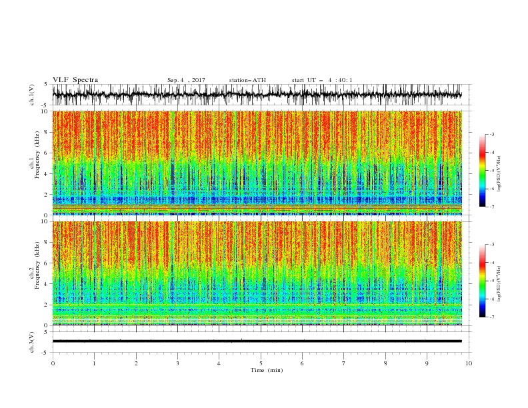The image size is (528, 408).
Task: Click the ch.1 voltage waveform trace
Action: click(257, 95)
